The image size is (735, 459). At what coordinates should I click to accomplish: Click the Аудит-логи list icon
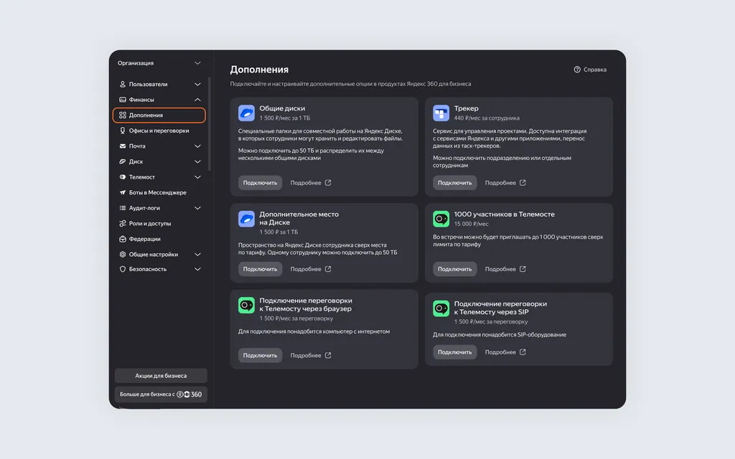click(122, 208)
